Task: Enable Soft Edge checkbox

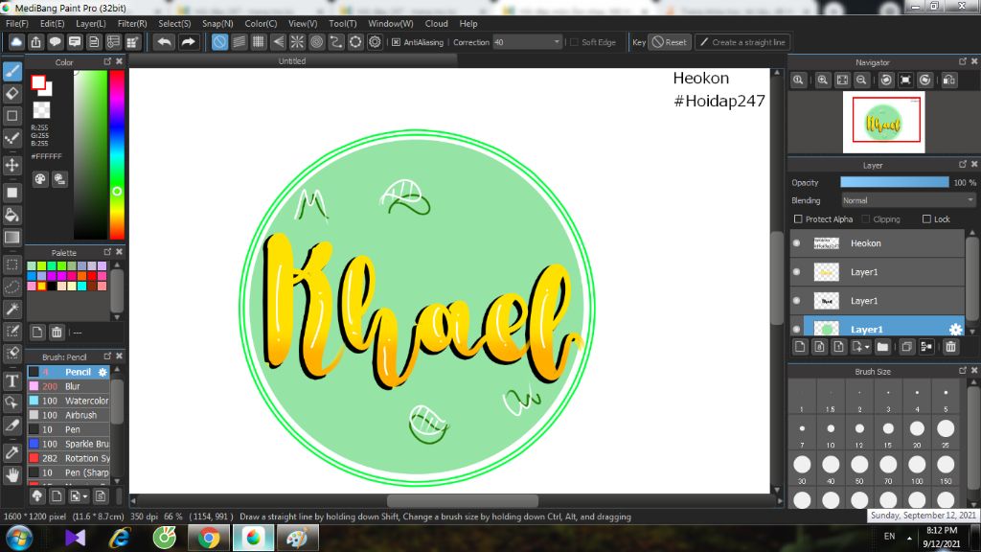Action: coord(574,42)
